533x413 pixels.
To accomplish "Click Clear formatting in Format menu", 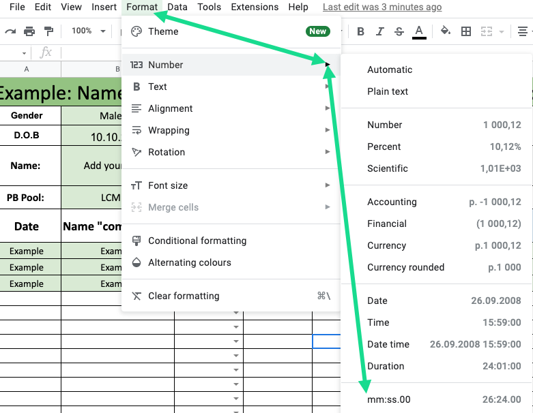I will tap(184, 296).
